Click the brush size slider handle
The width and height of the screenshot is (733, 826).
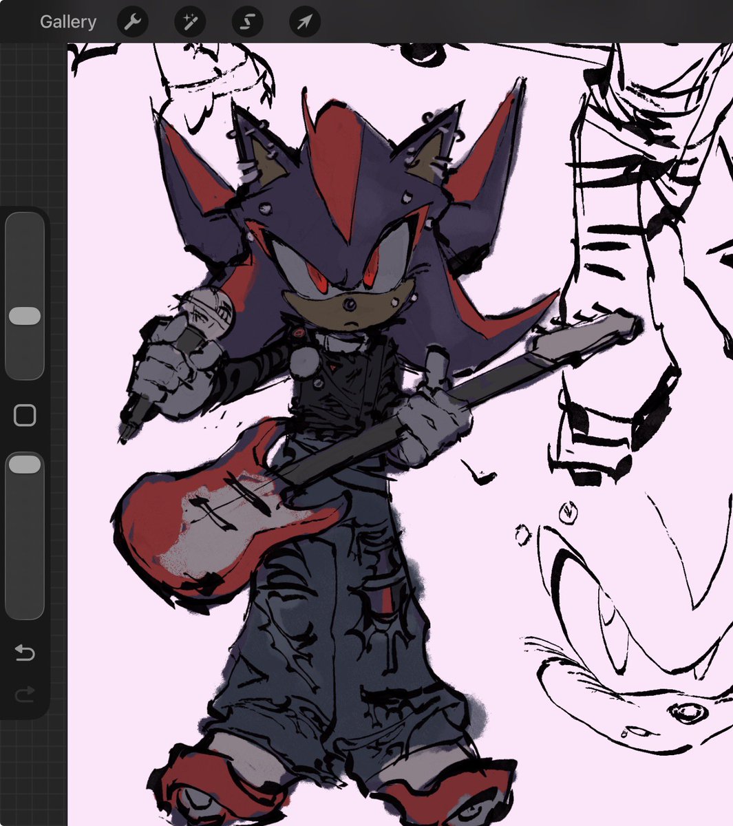click(25, 316)
